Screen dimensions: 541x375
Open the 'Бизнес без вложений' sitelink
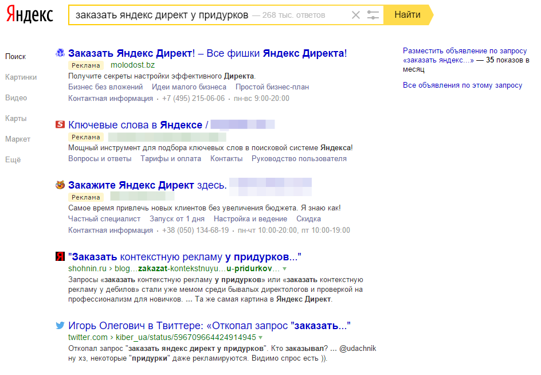[x=105, y=87]
